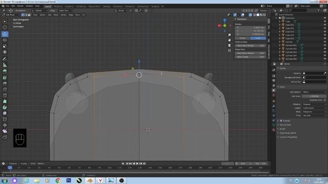Open the Options button in viewport header
This screenshot has width=328, height=184.
tap(264, 10)
